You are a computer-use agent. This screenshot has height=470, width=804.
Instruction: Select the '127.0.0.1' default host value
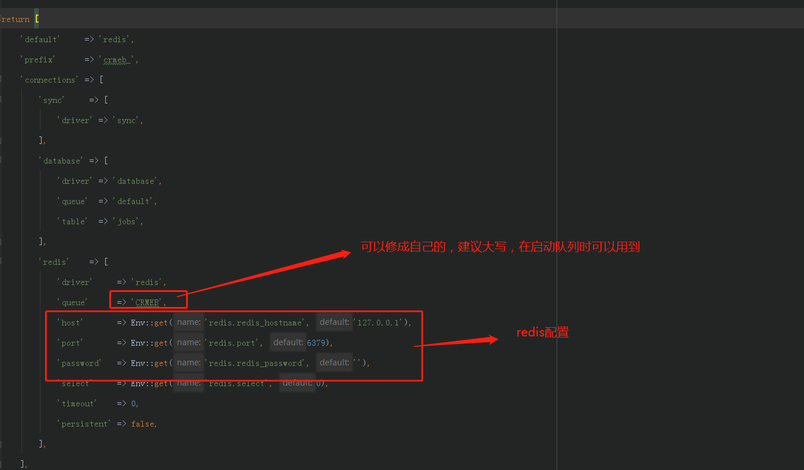[x=378, y=323]
